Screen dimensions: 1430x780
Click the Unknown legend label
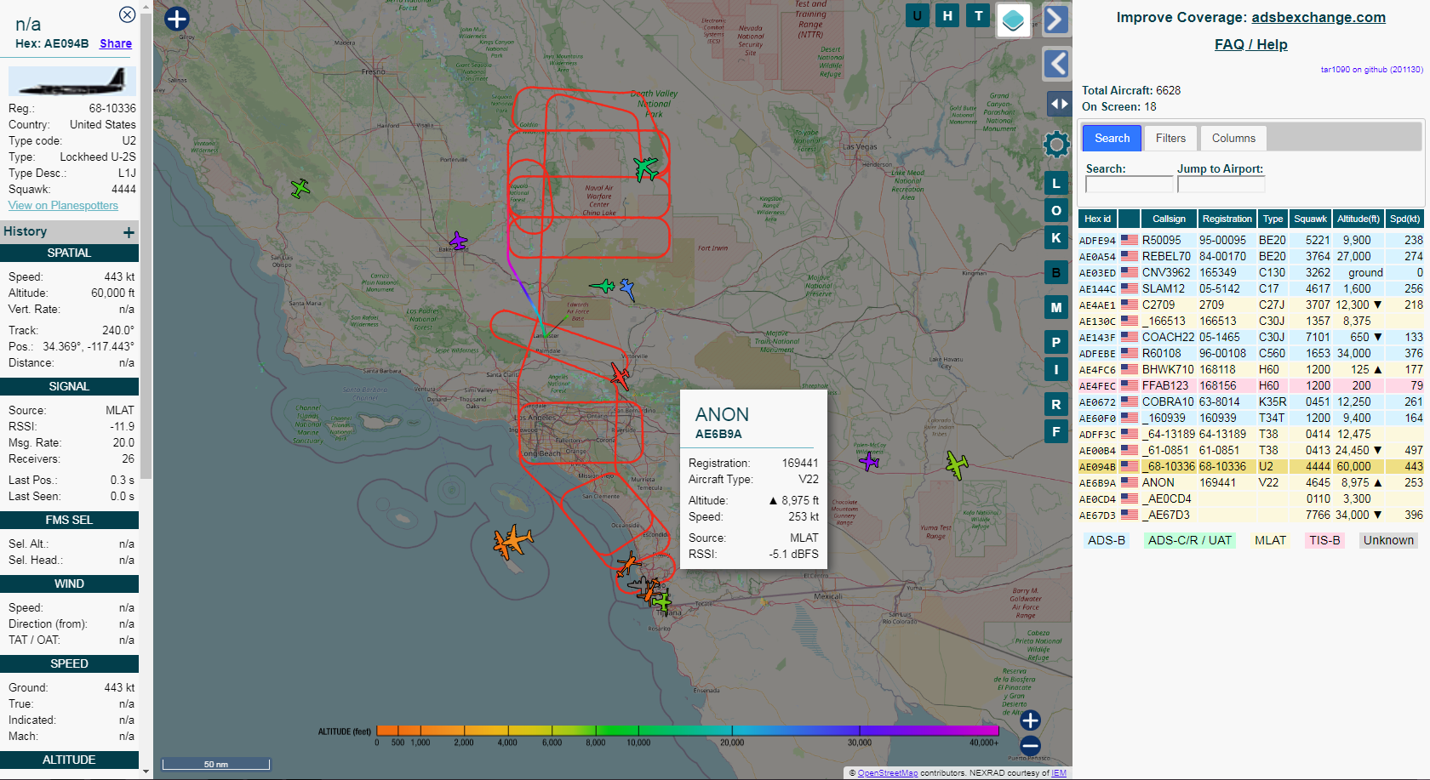pos(1388,540)
